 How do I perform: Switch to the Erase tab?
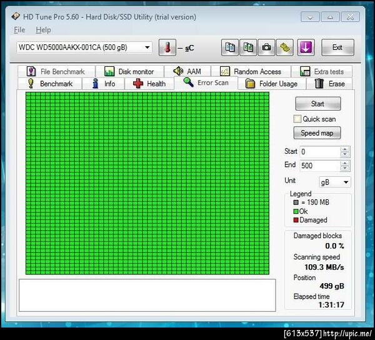329,84
